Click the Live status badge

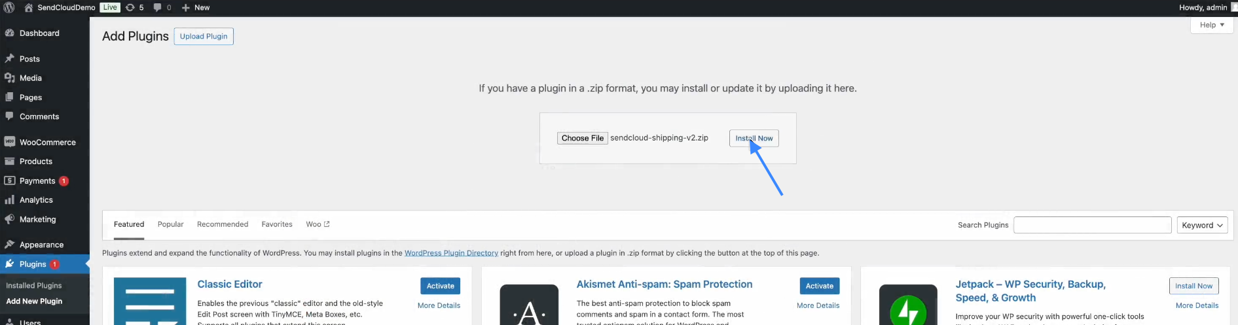pyautogui.click(x=110, y=8)
